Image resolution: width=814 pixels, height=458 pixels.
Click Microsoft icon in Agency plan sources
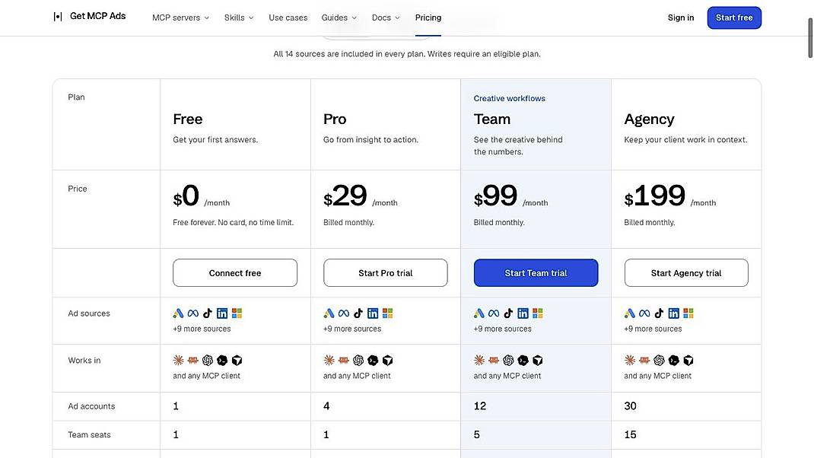pyautogui.click(x=688, y=313)
